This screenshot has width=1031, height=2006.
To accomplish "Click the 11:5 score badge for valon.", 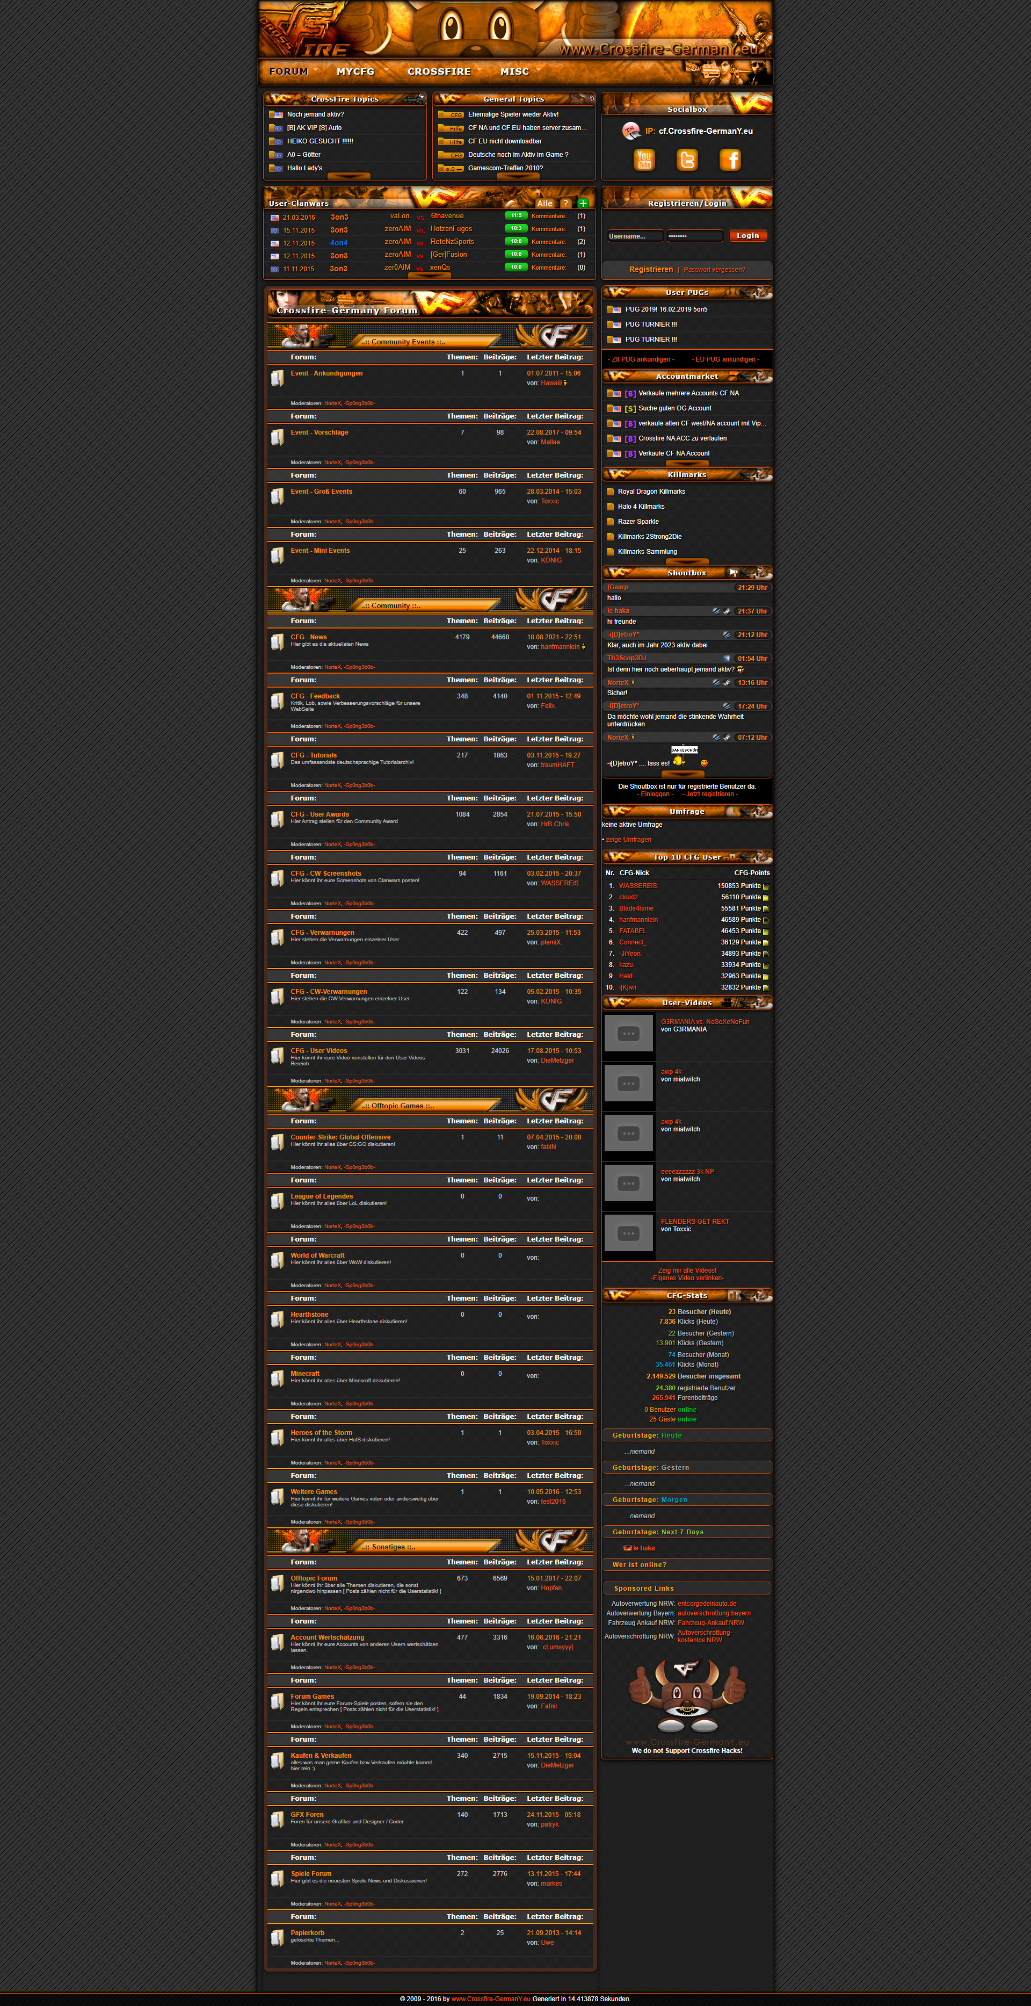I will tap(516, 216).
